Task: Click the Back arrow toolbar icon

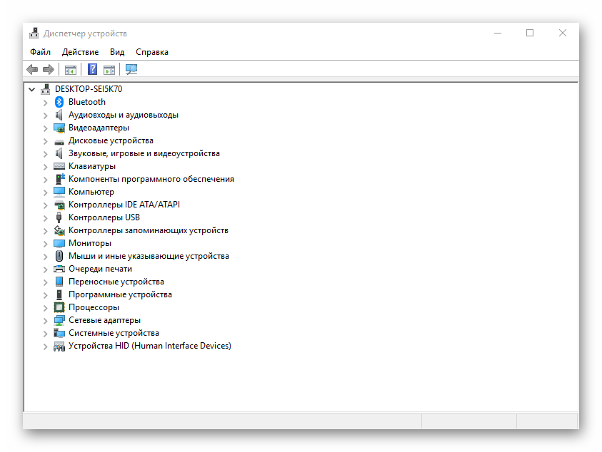Action: tap(32, 69)
